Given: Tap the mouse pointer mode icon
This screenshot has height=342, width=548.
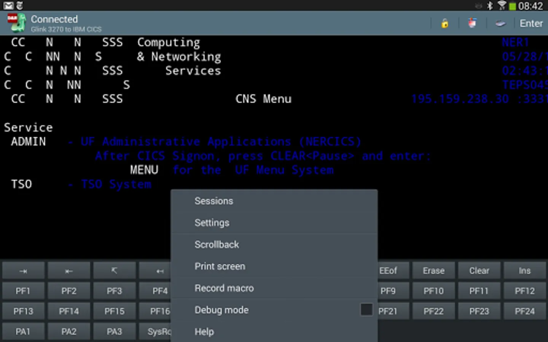Looking at the screenshot, I should click(x=472, y=24).
